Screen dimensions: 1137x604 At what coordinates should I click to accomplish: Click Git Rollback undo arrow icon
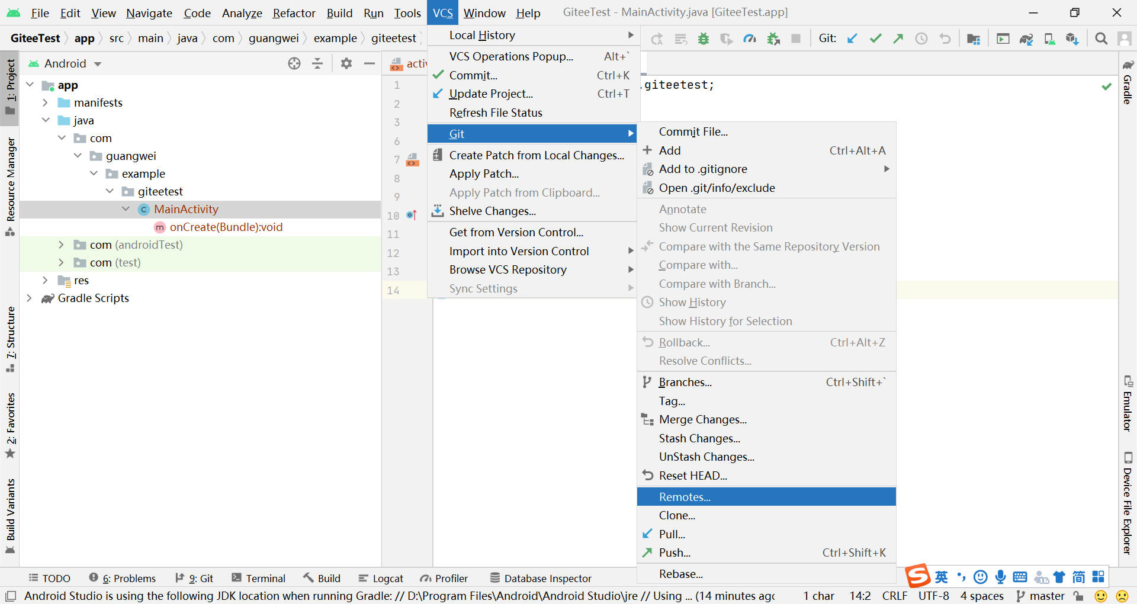[x=945, y=38]
